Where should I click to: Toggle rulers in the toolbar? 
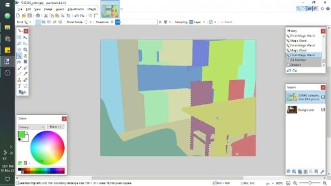[x=96, y=16]
